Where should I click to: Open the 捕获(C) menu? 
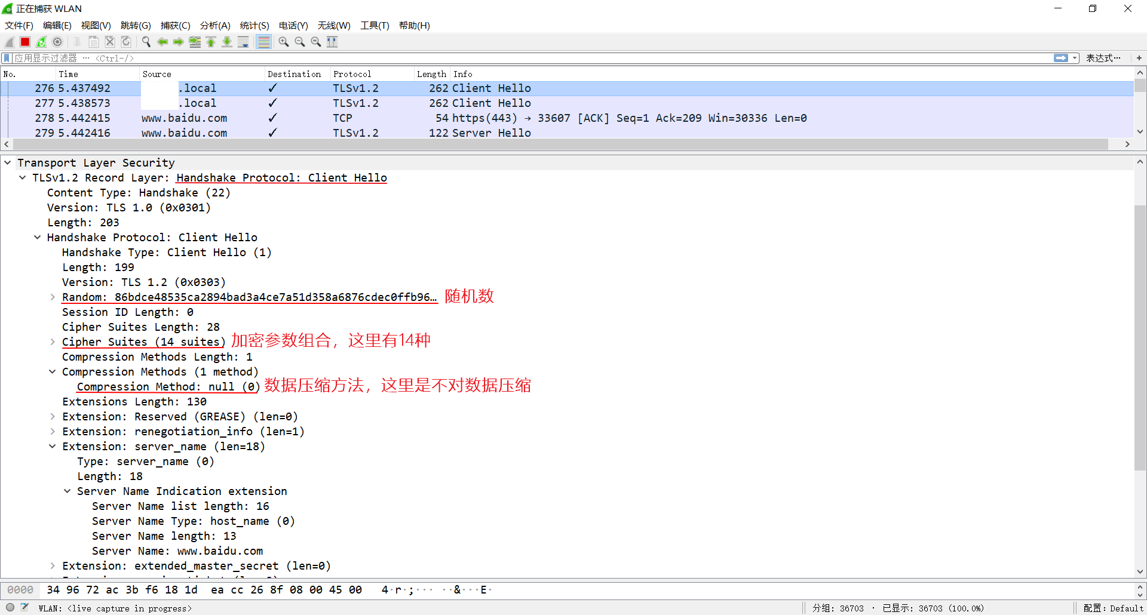pos(176,26)
